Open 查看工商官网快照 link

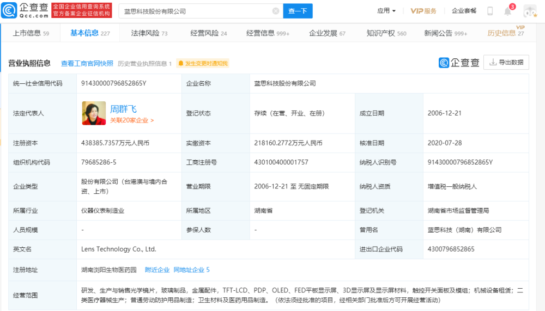[x=87, y=63]
